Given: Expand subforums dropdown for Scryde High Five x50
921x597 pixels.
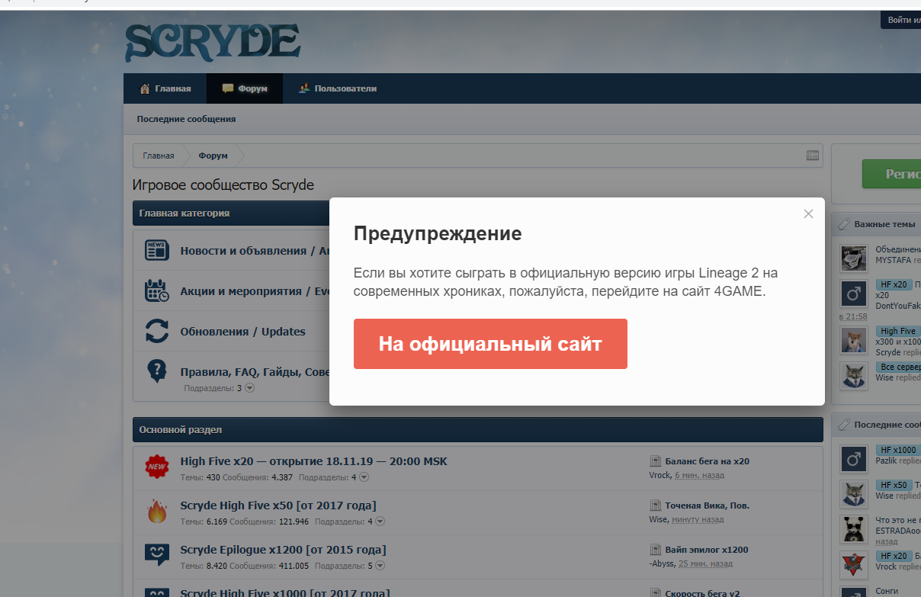Looking at the screenshot, I should tap(380, 522).
